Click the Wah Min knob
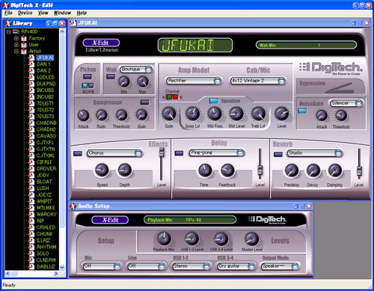The width and height of the screenshot is (374, 291). (124, 82)
